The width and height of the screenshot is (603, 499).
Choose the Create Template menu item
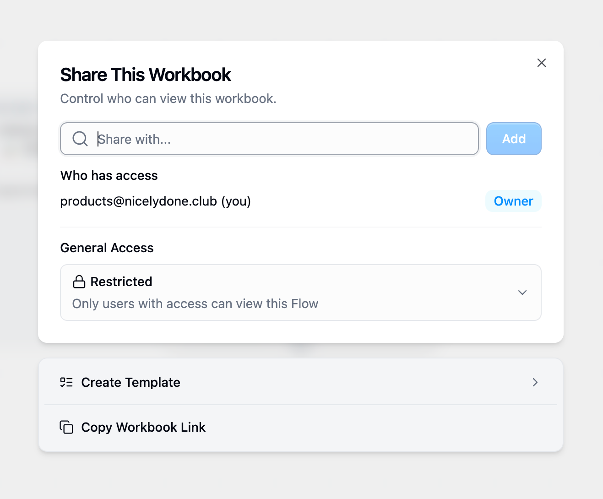tap(130, 382)
